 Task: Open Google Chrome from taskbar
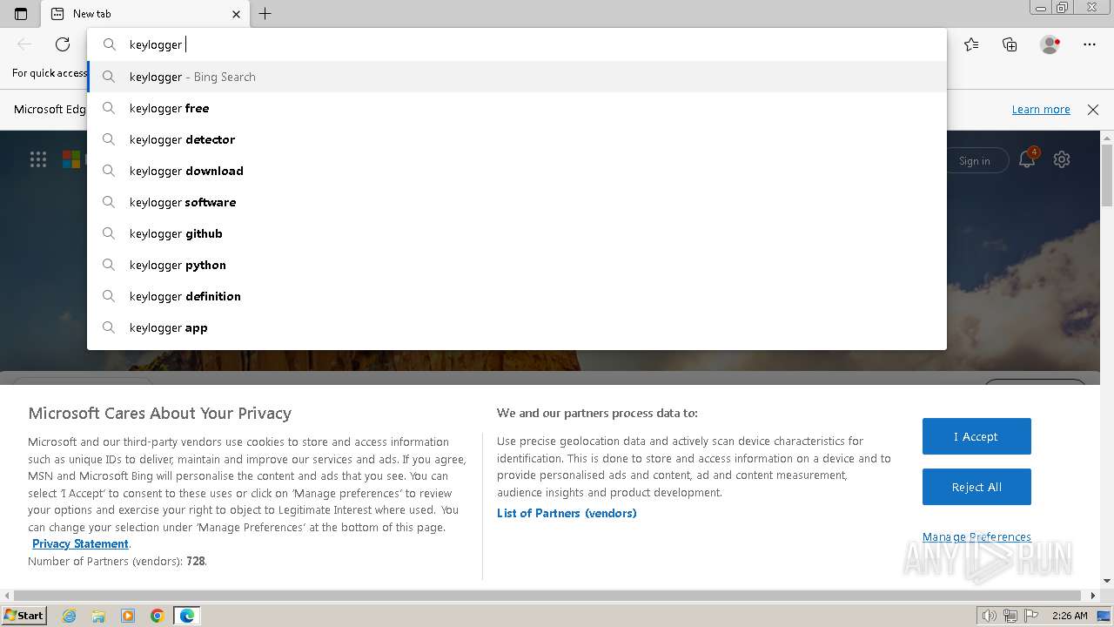tap(158, 616)
